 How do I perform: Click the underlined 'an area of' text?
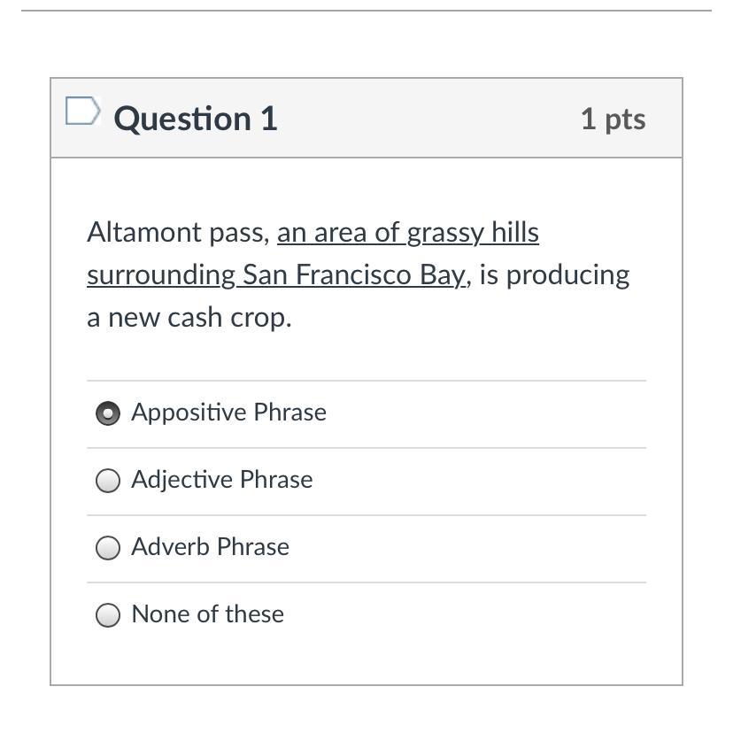click(338, 233)
